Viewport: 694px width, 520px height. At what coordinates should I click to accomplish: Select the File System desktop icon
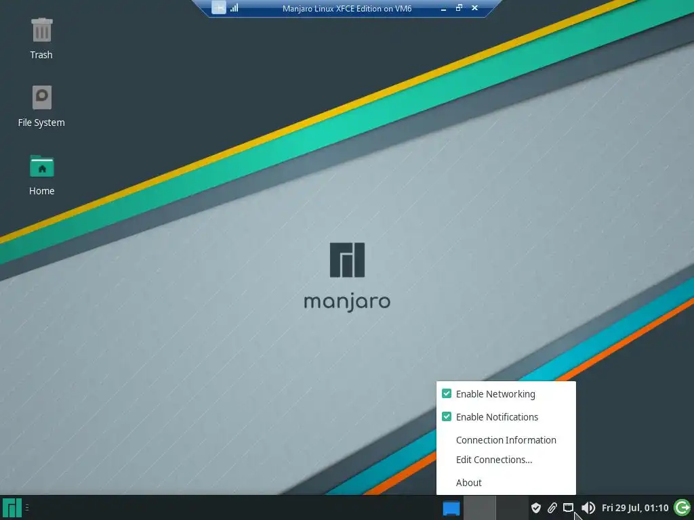pyautogui.click(x=41, y=106)
